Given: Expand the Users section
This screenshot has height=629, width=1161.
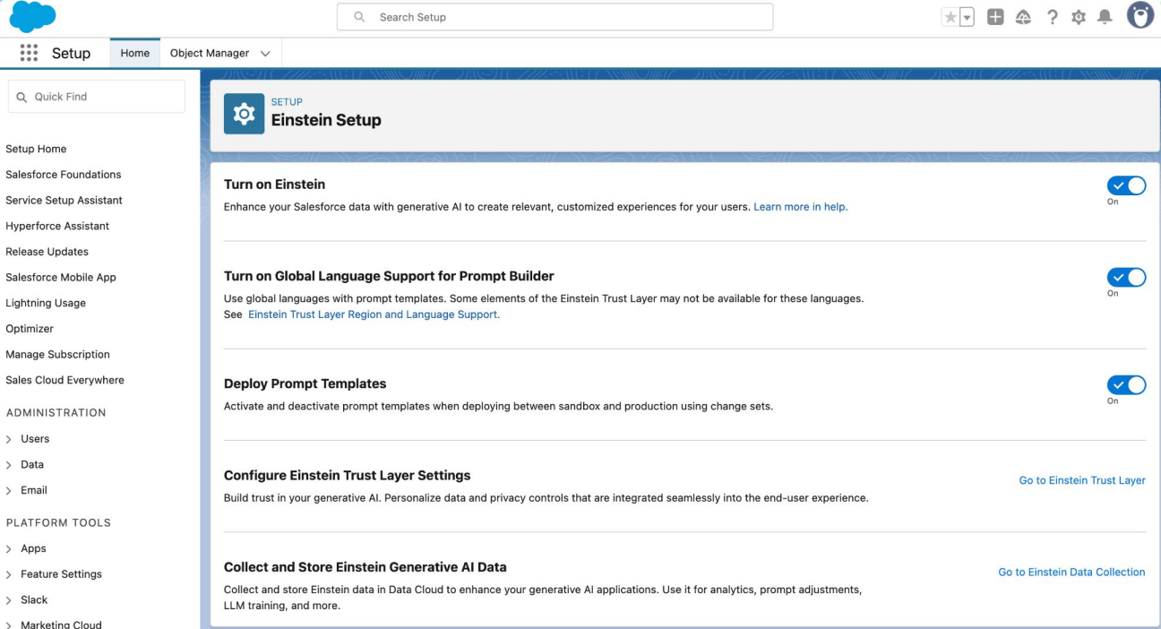Looking at the screenshot, I should pyautogui.click(x=9, y=439).
